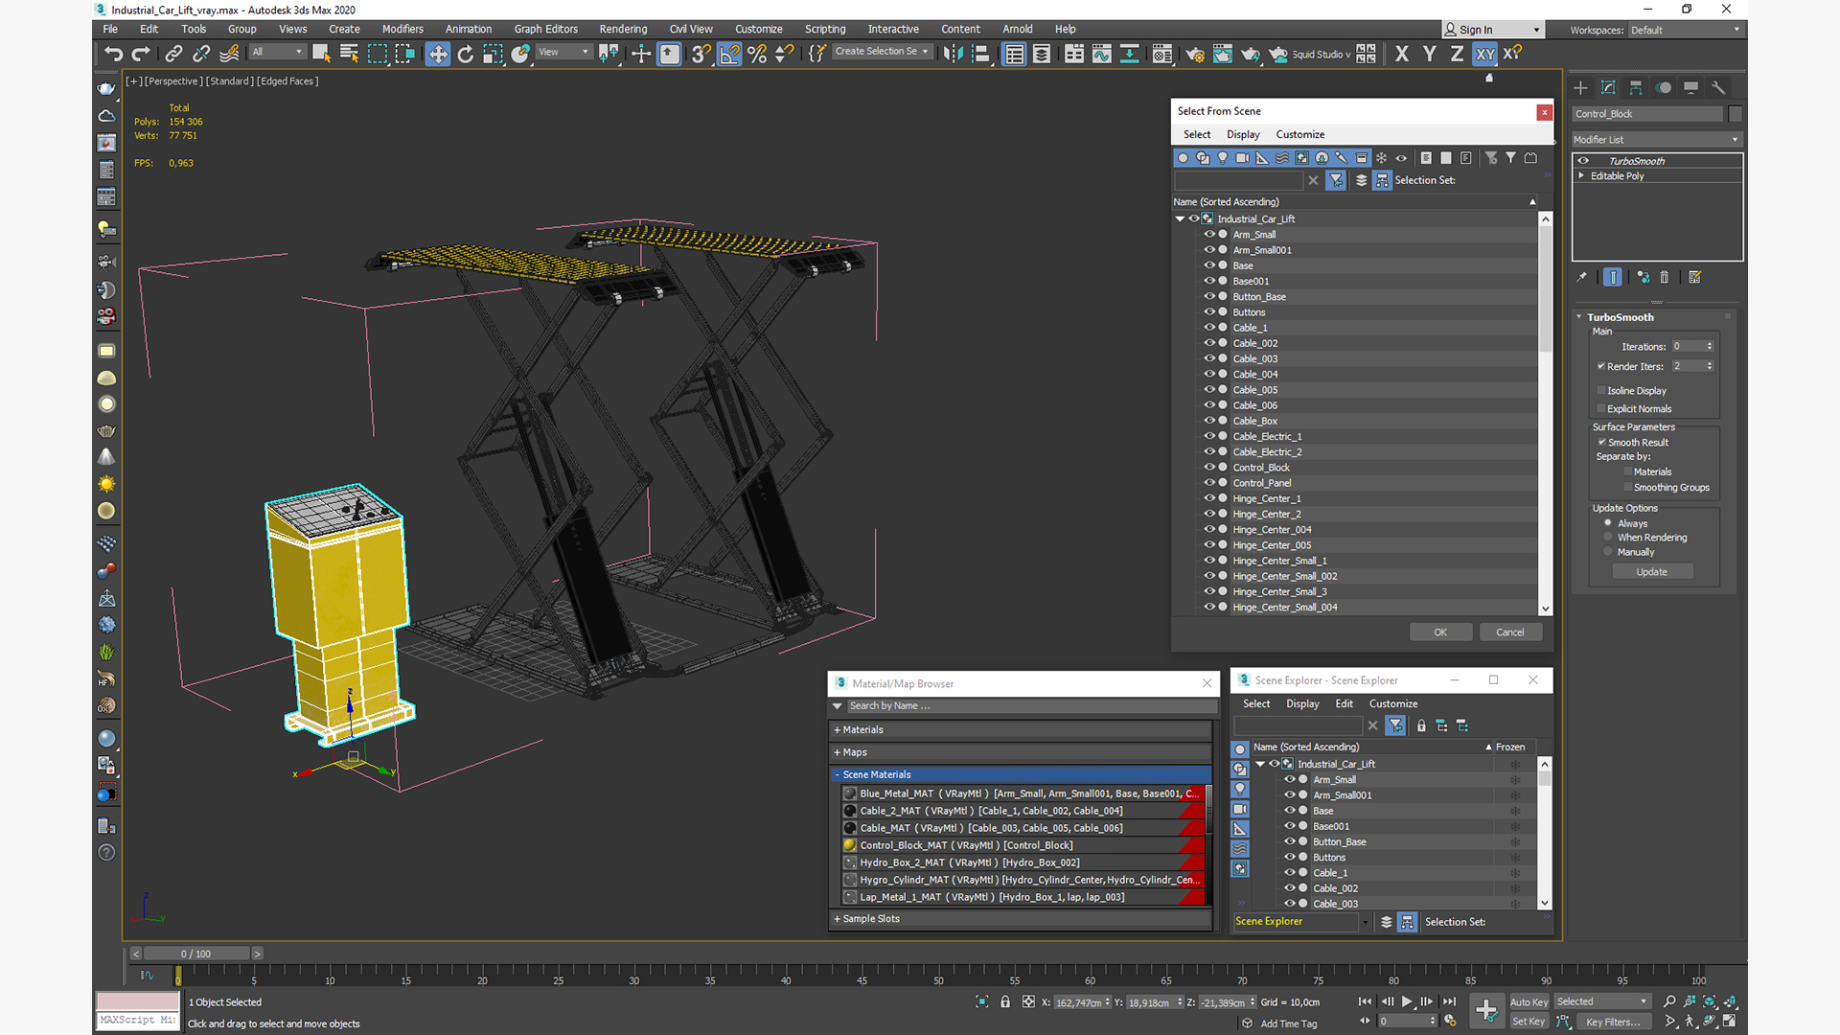
Task: Hide Buttons object in Scene Explorer
Action: pos(1290,857)
